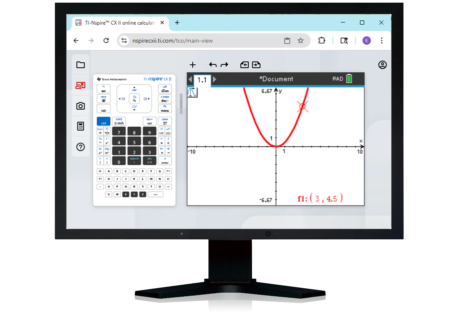This screenshot has width=458, height=315.
Task: Tap the save key on the calculator
Action: coord(104,99)
